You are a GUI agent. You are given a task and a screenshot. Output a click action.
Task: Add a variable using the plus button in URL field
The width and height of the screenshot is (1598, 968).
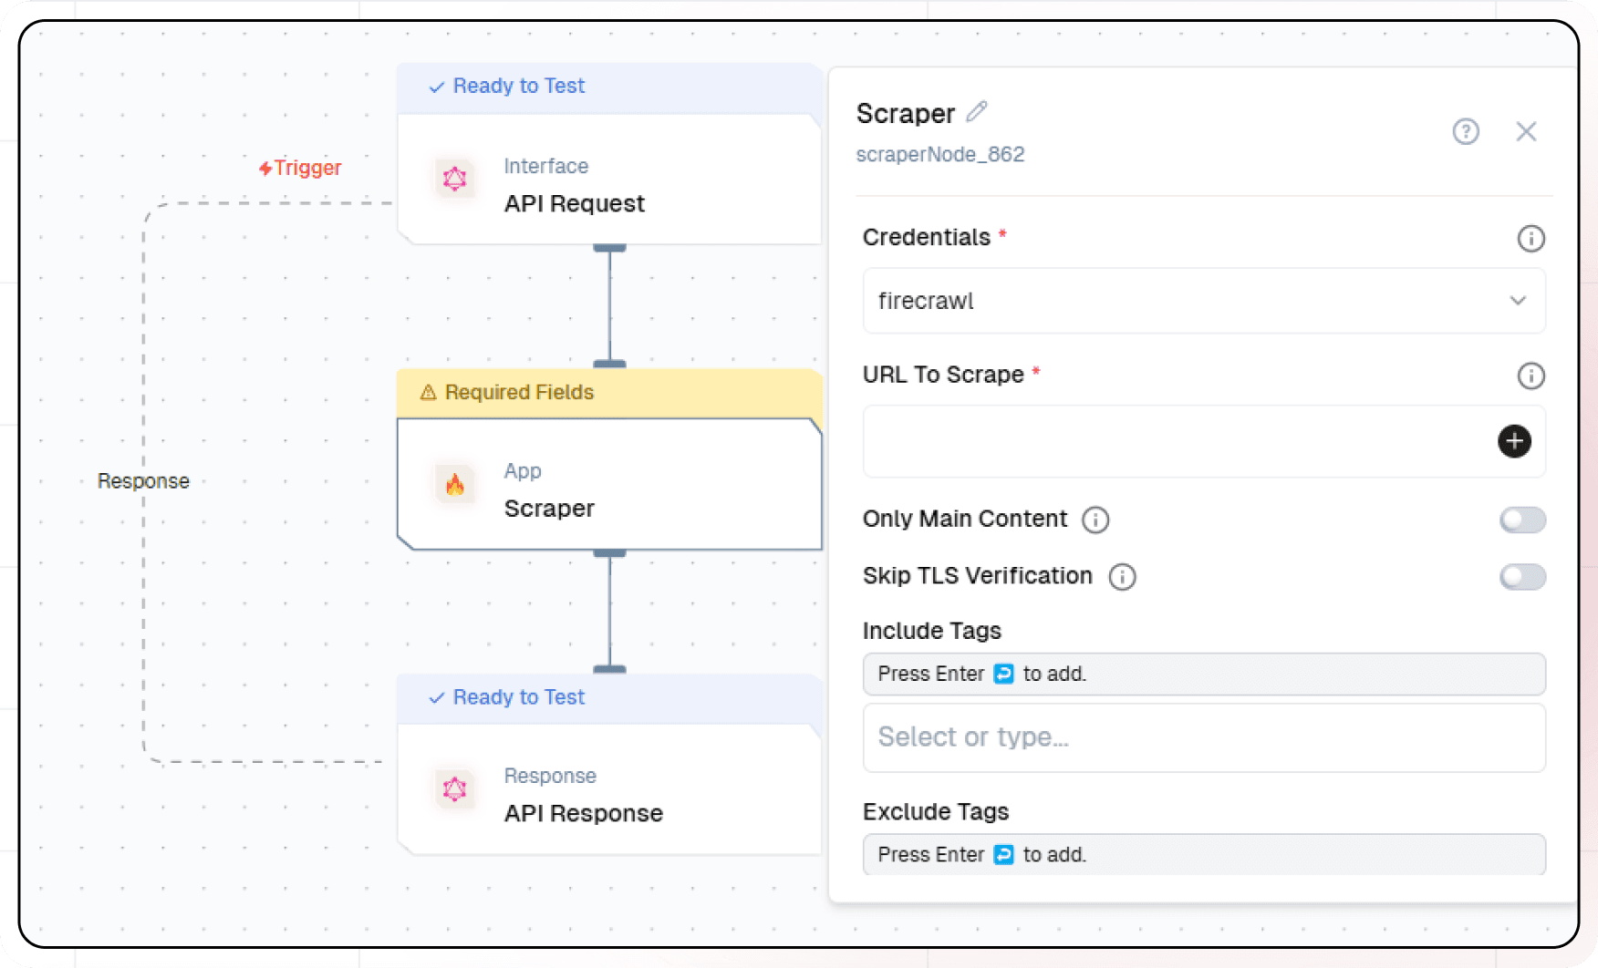pyautogui.click(x=1513, y=441)
